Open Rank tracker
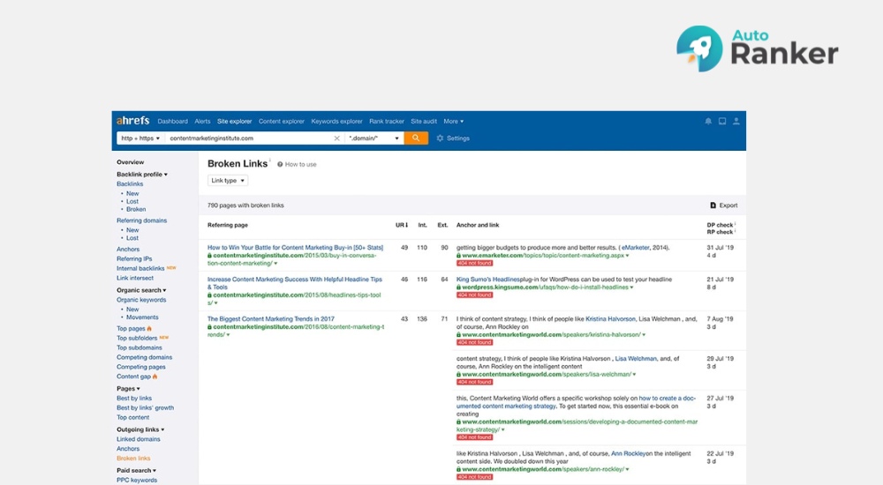Screen dimensions: 883x485 (x=387, y=121)
